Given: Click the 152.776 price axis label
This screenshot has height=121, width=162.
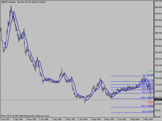Looking at the screenshot, I should (x=158, y=98).
